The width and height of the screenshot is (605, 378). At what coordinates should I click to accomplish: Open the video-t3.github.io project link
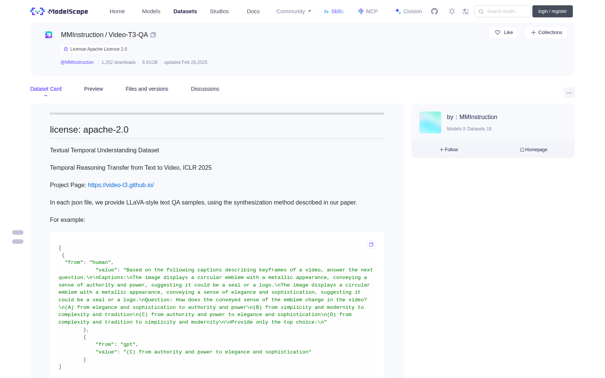coord(121,185)
